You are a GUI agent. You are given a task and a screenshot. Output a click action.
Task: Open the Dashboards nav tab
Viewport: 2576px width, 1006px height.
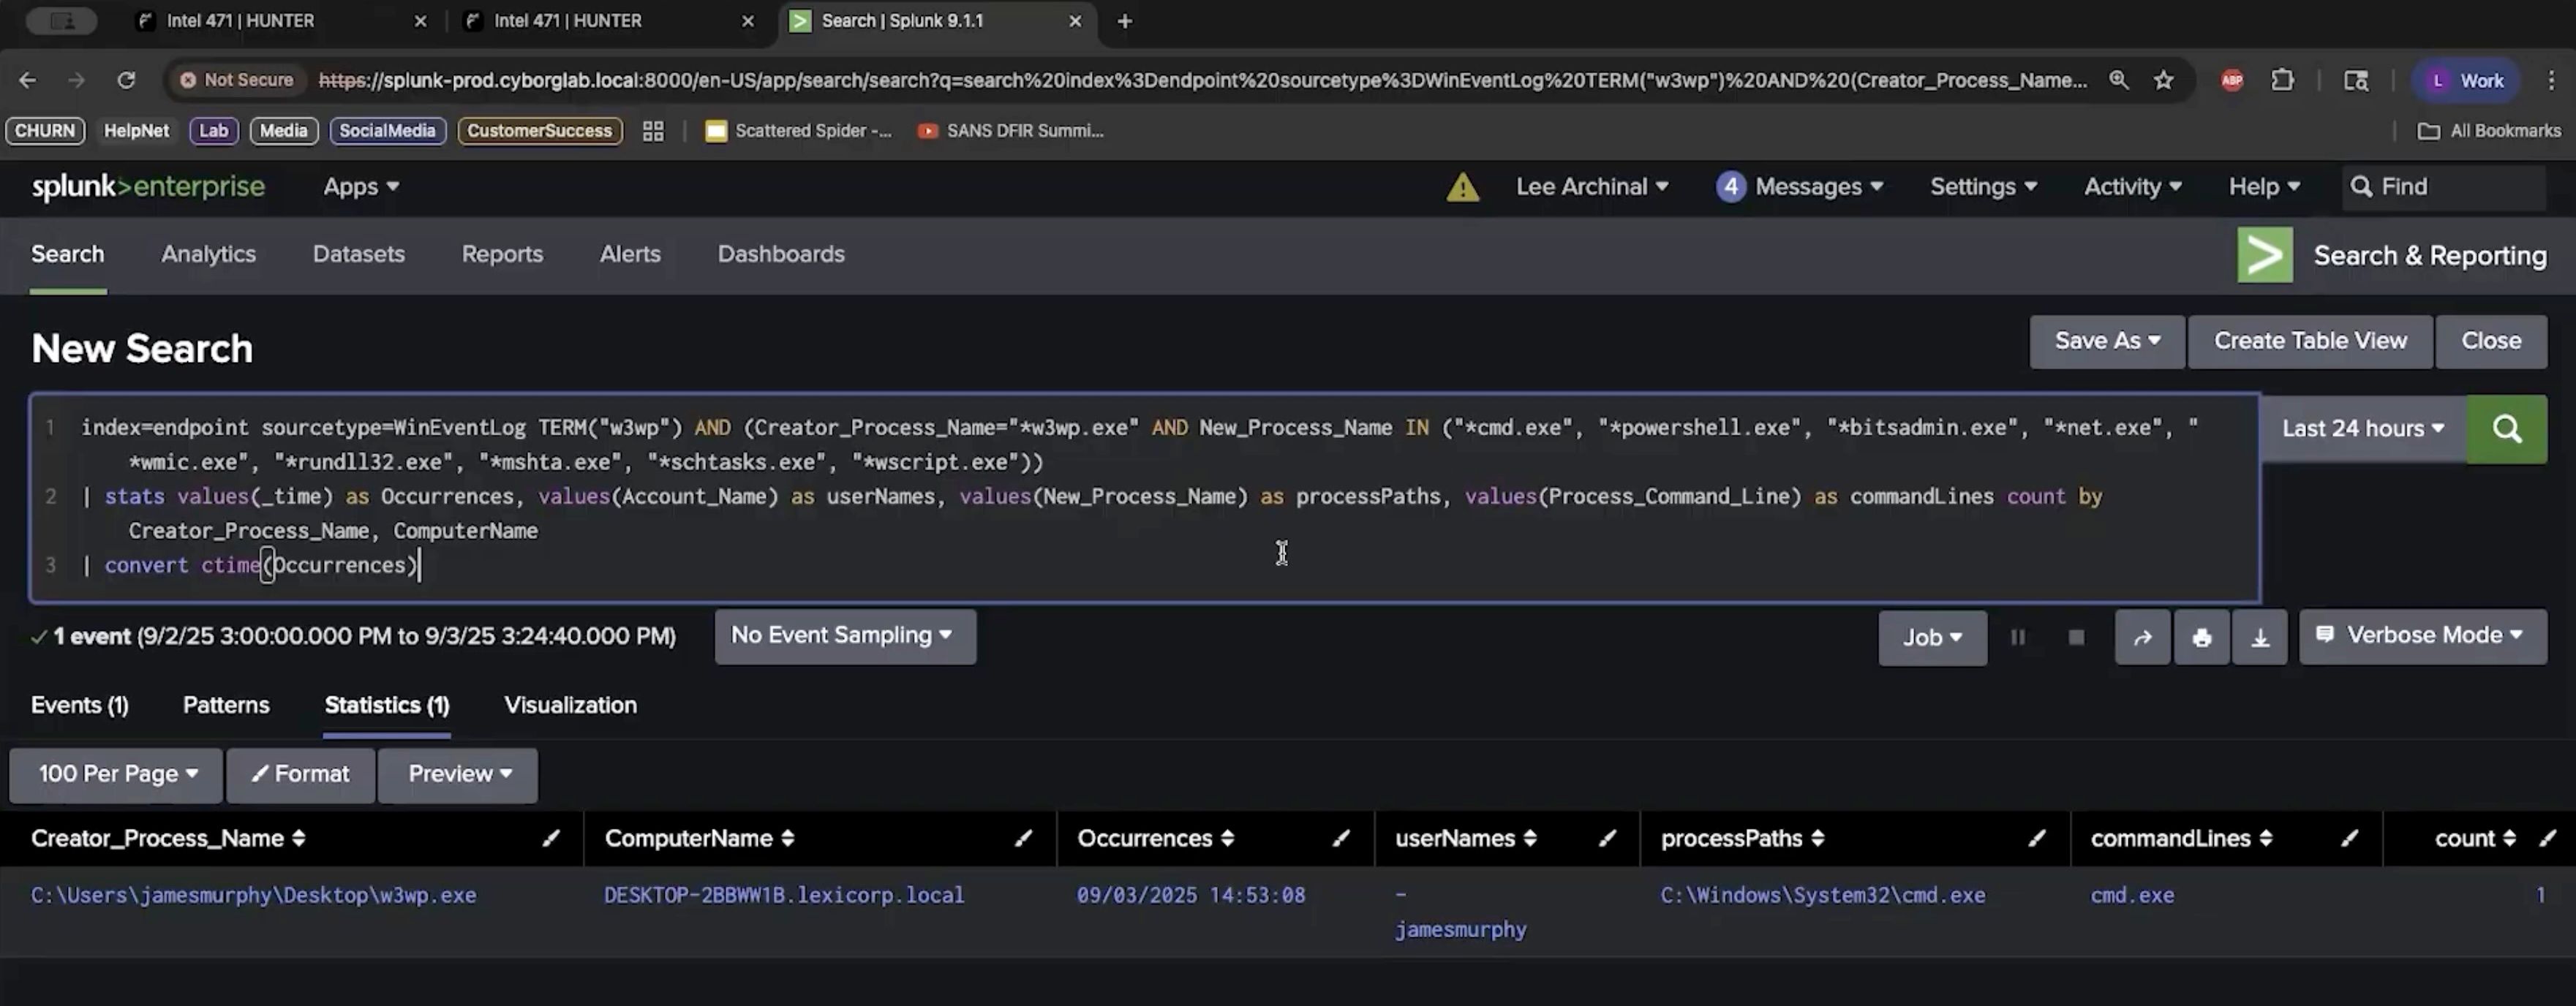(780, 254)
